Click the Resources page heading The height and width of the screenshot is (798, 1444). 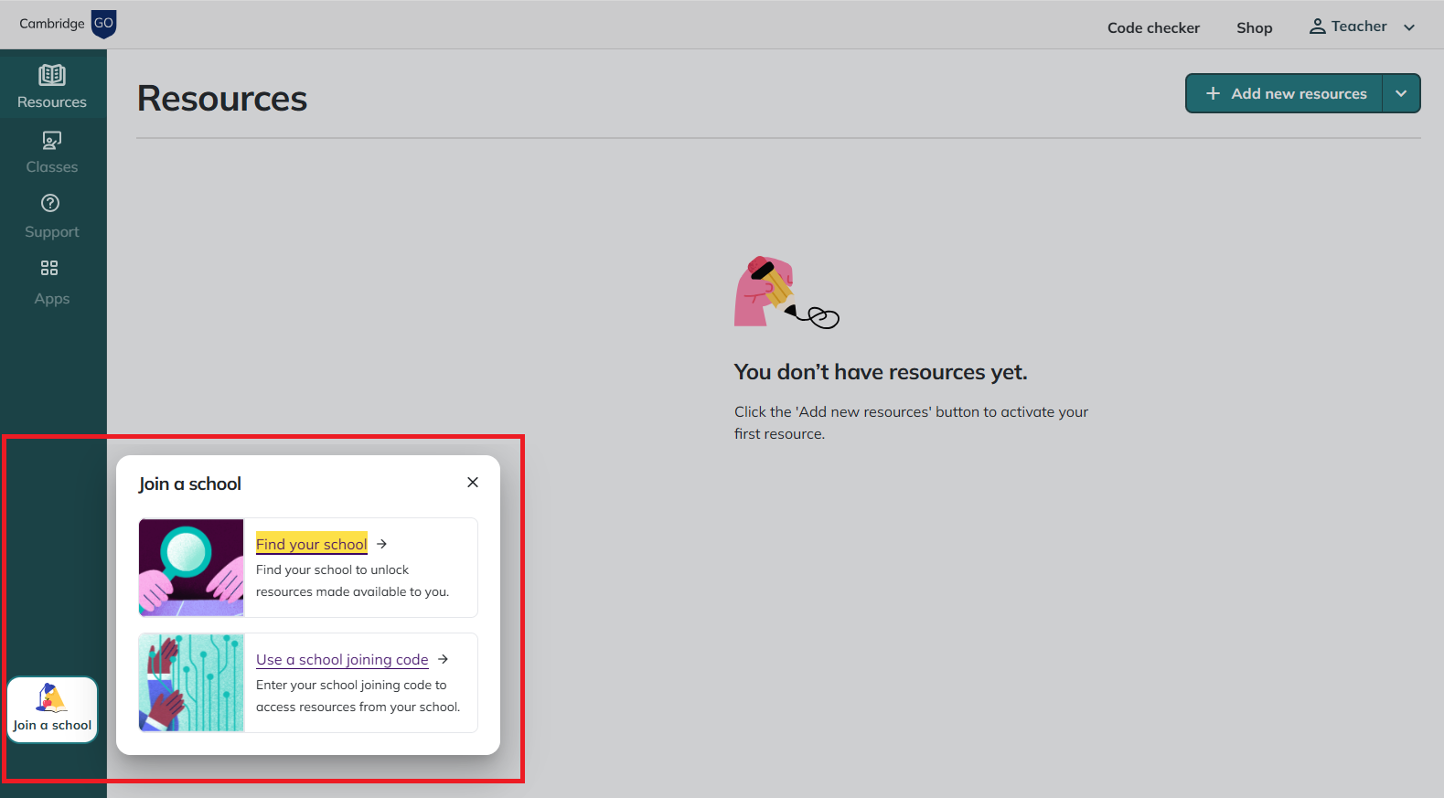222,99
